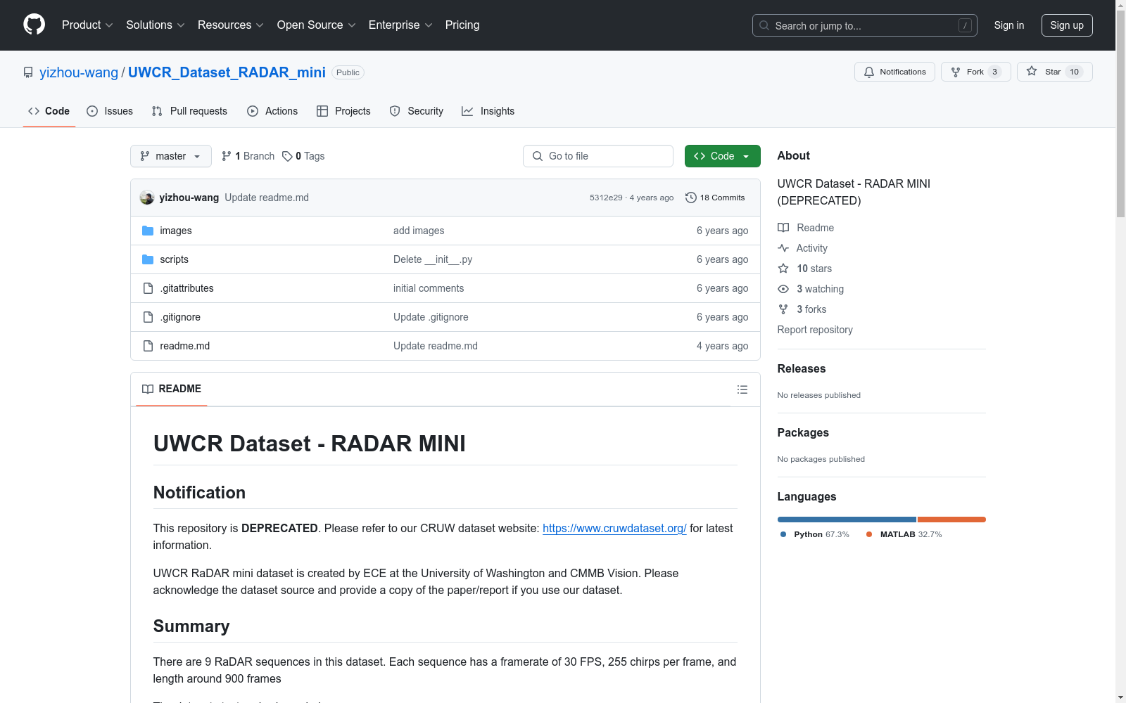
Task: Click the GitHub logo icon
Action: 34,25
